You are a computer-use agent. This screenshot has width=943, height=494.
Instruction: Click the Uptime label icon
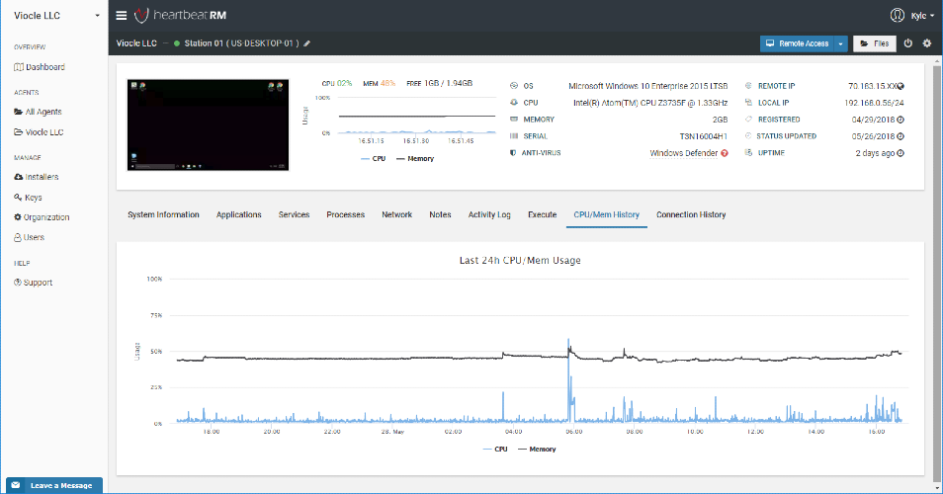point(748,153)
